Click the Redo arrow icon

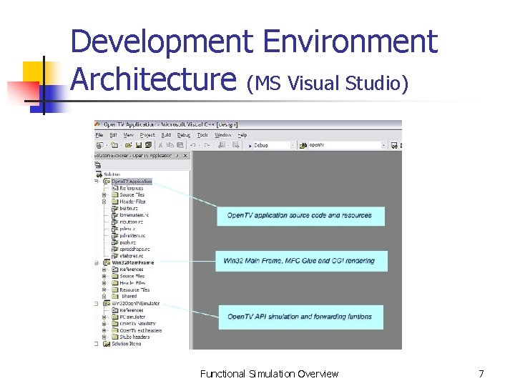[207, 145]
